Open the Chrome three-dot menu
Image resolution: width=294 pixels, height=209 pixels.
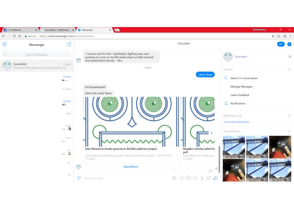pos(291,36)
